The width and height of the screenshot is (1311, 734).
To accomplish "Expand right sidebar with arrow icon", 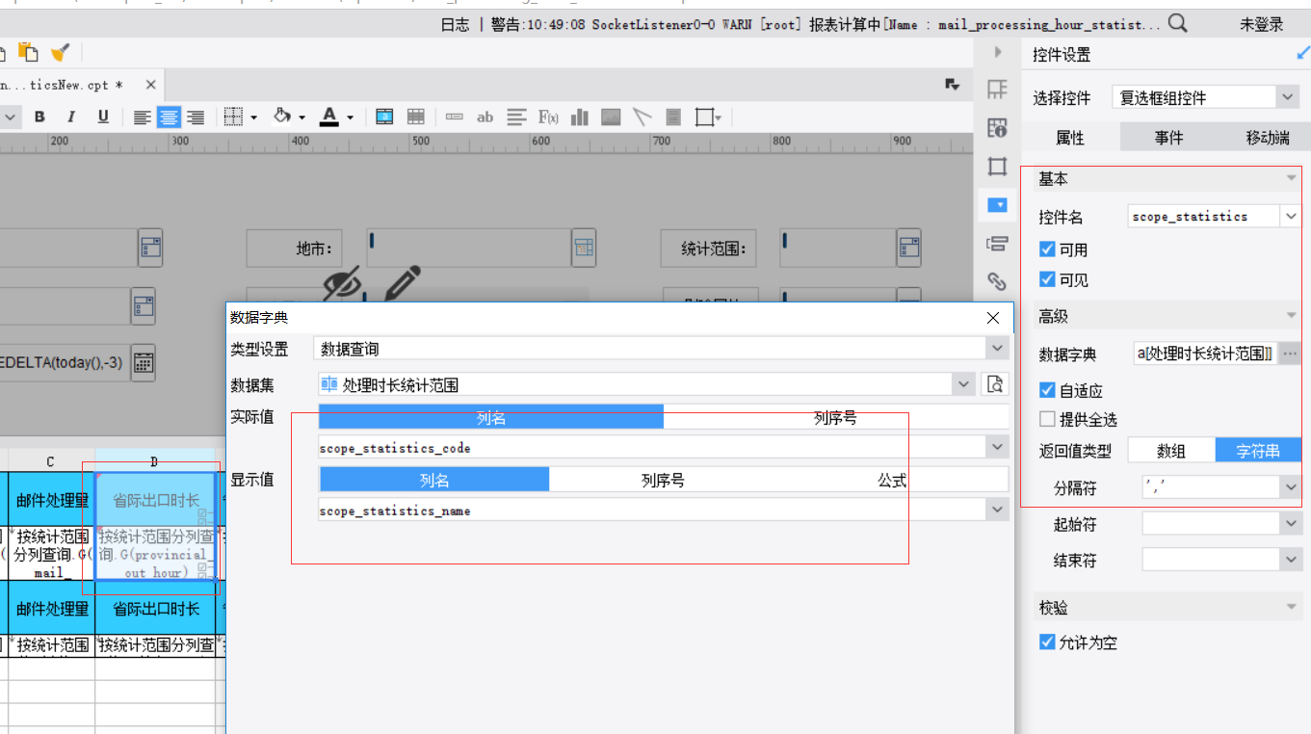I will (x=997, y=52).
